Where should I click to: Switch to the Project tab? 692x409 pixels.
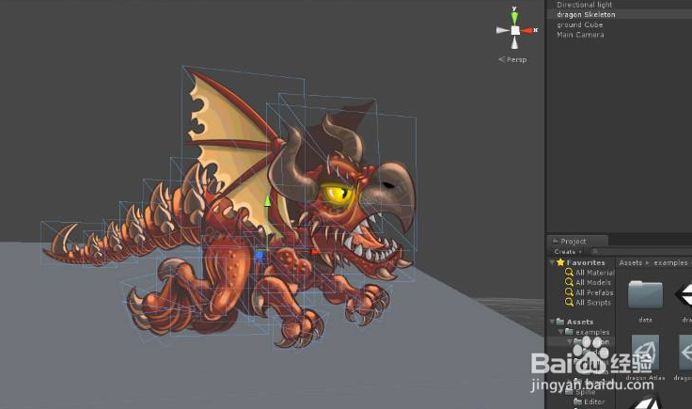click(577, 241)
